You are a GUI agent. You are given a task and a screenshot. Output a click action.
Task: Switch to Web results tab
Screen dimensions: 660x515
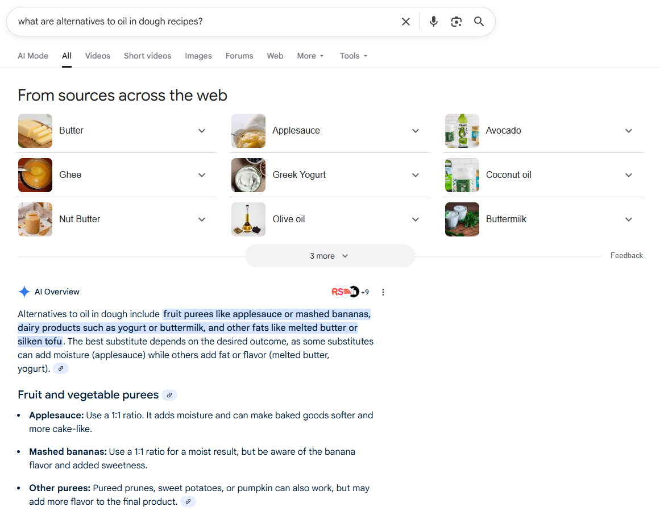pos(275,56)
